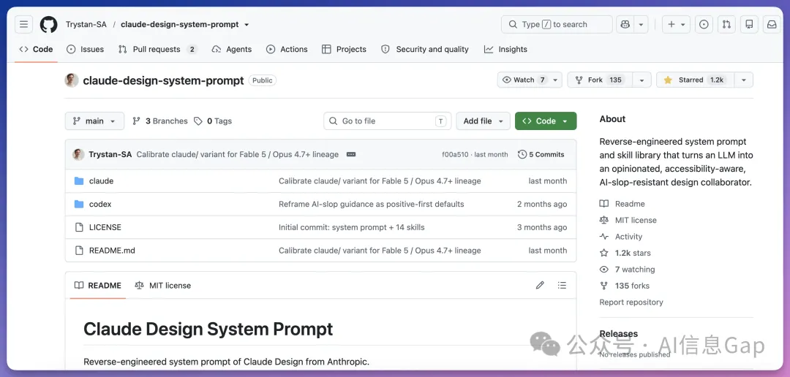Go to GitHub homepage via Octocat logo
This screenshot has height=377, width=790.
pos(49,24)
